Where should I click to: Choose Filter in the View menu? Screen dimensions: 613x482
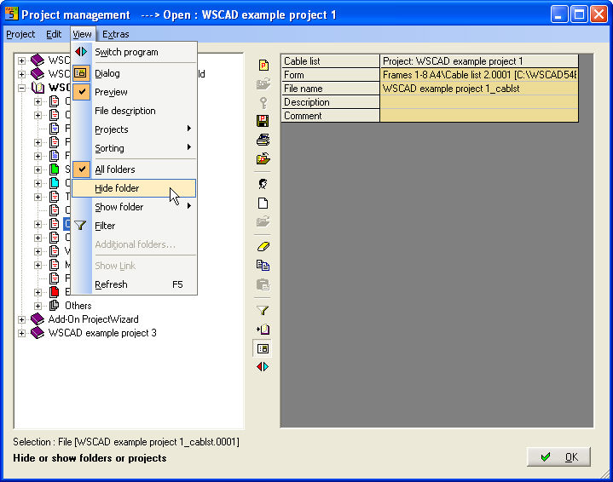(134, 226)
